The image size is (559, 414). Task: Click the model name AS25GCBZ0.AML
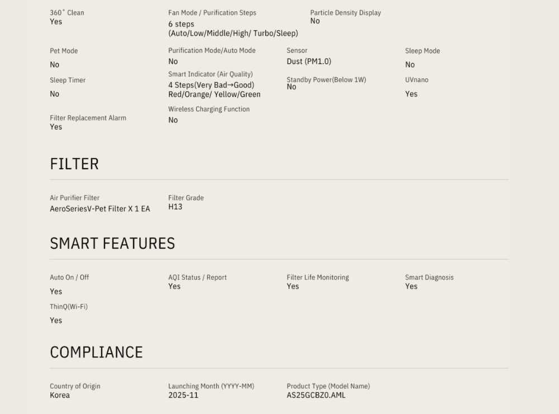pos(316,395)
